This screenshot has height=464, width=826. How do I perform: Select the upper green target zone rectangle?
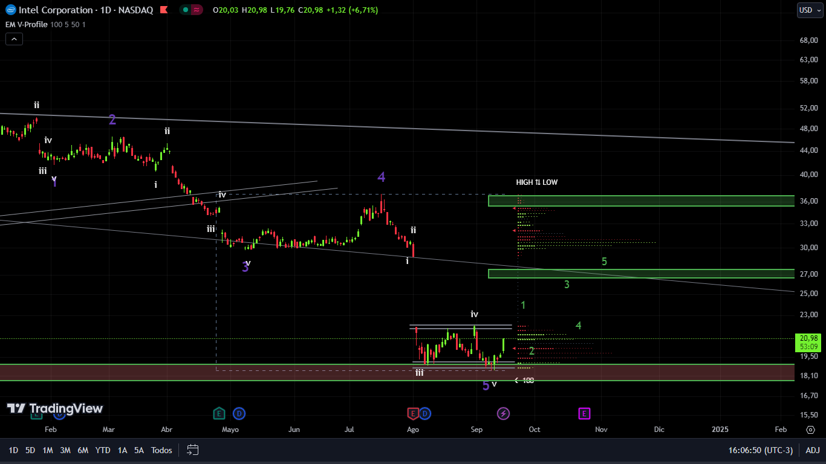[641, 201]
